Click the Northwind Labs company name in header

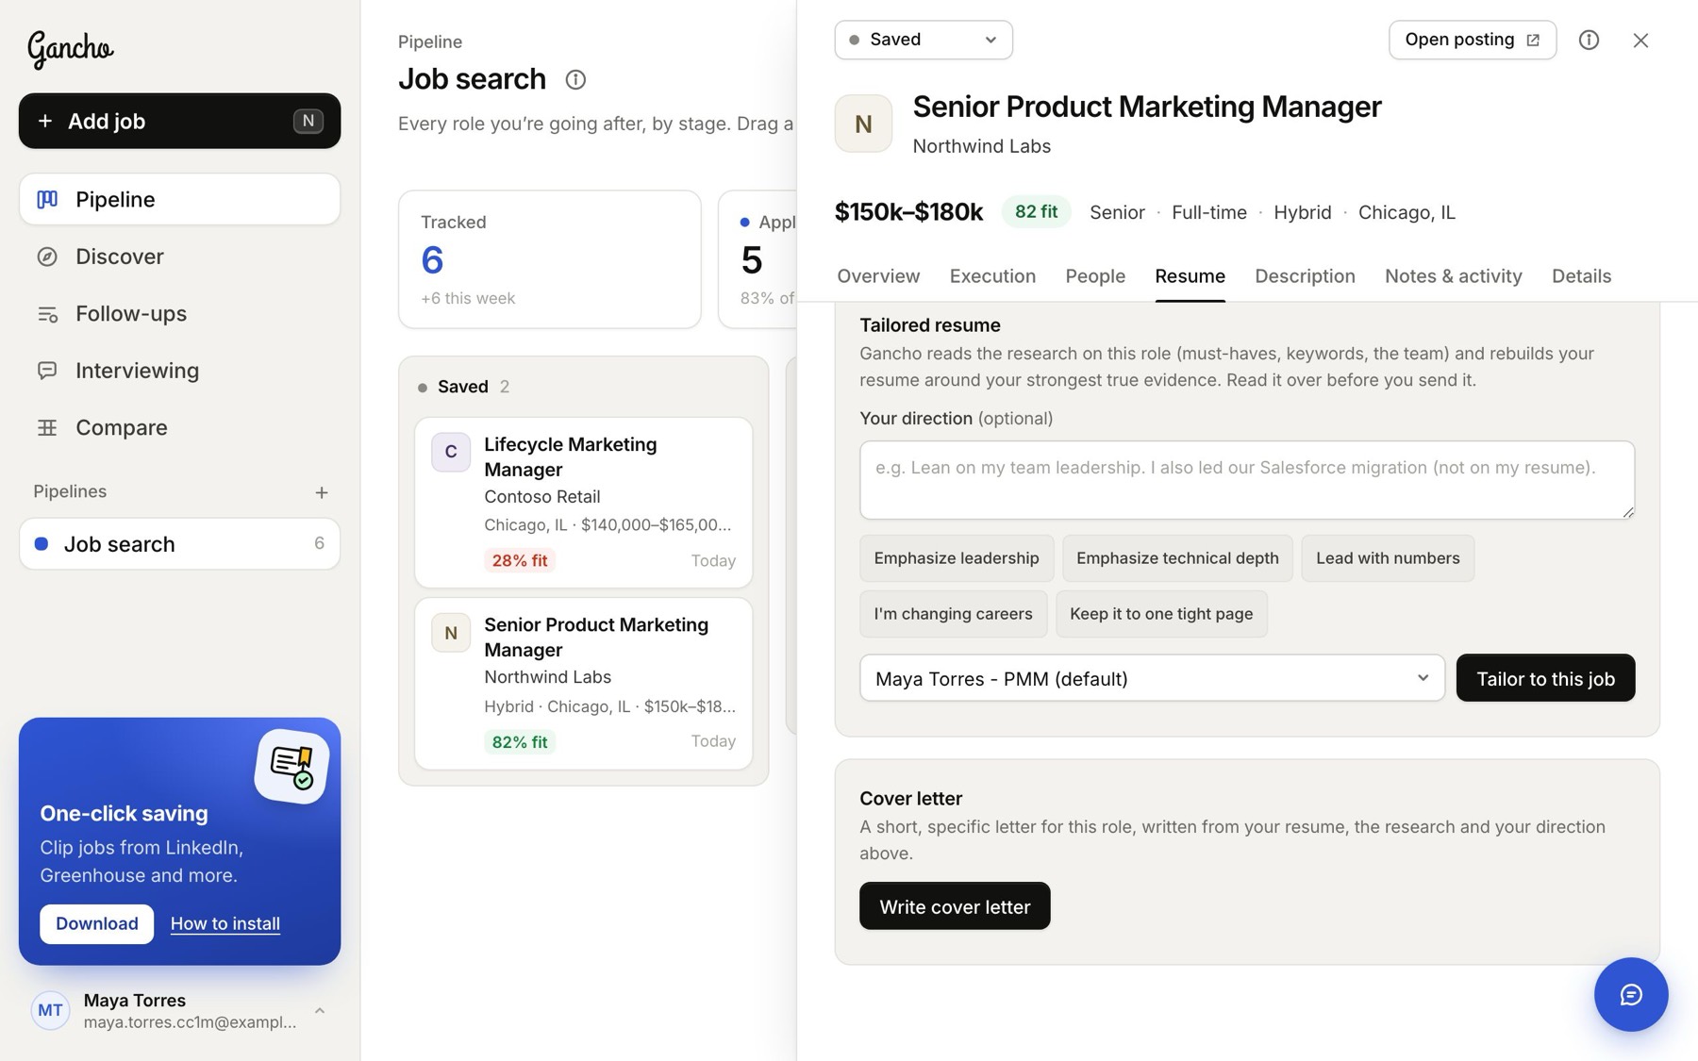coord(981,146)
